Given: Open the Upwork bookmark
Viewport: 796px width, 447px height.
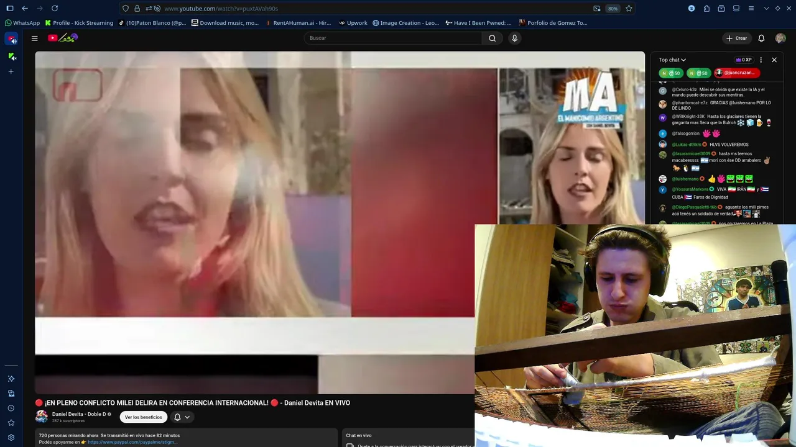Looking at the screenshot, I should (x=353, y=23).
